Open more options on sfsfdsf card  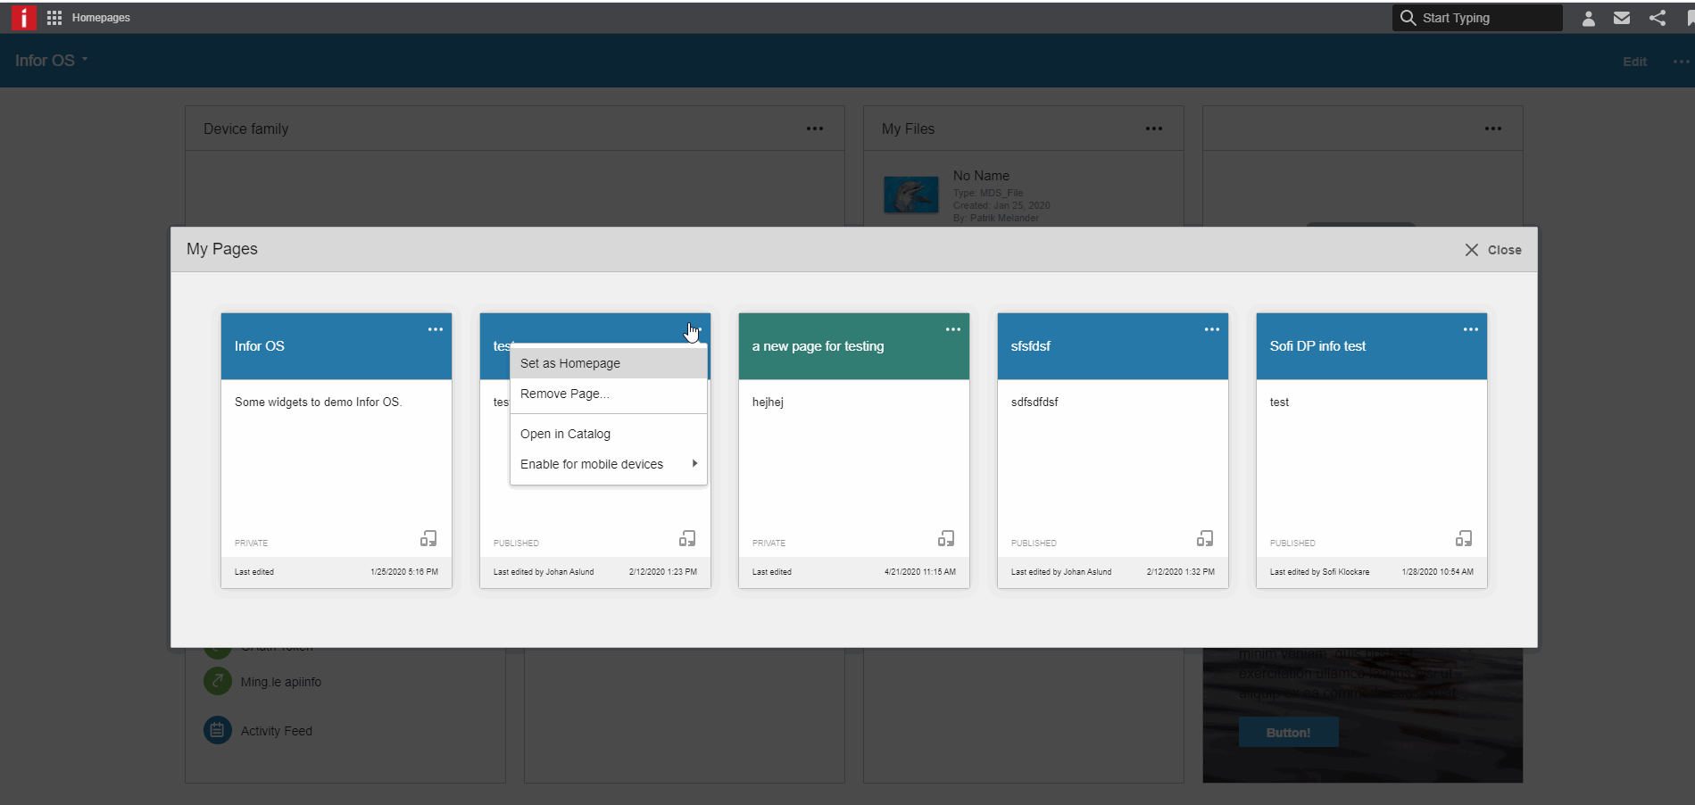[x=1212, y=329]
